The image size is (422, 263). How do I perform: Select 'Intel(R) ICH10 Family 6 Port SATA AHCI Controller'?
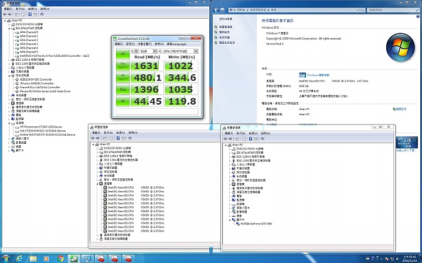click(55, 56)
